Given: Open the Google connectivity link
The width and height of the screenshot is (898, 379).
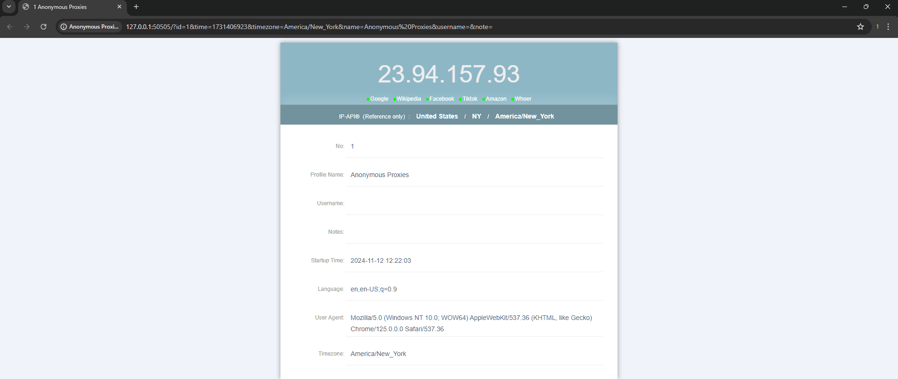Looking at the screenshot, I should tap(379, 99).
